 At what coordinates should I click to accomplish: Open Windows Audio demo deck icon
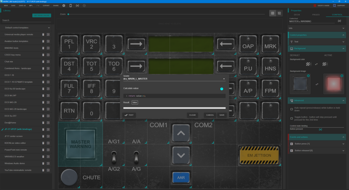point(48,163)
